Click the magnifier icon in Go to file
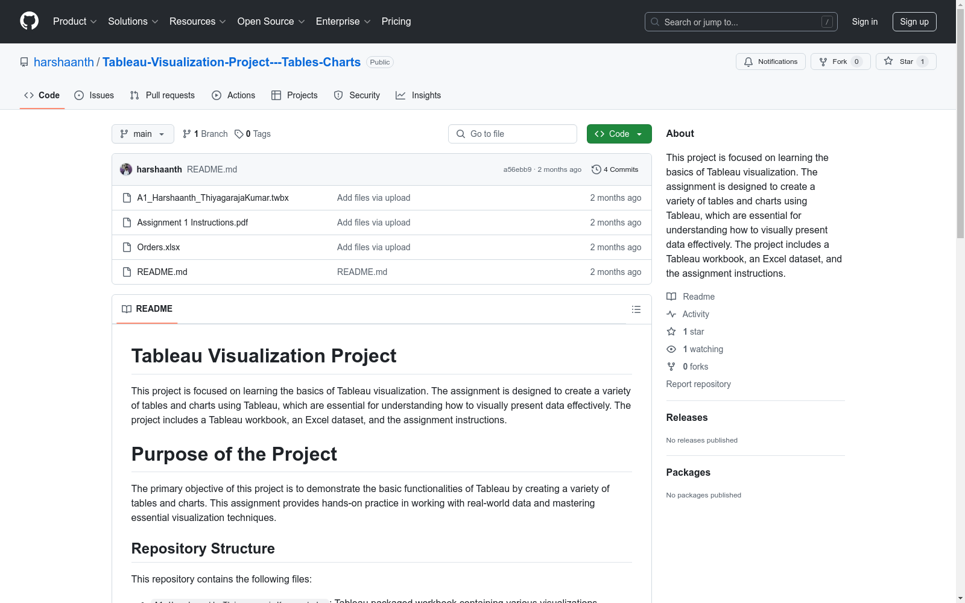Screen dimensions: 965x603 click(x=461, y=134)
